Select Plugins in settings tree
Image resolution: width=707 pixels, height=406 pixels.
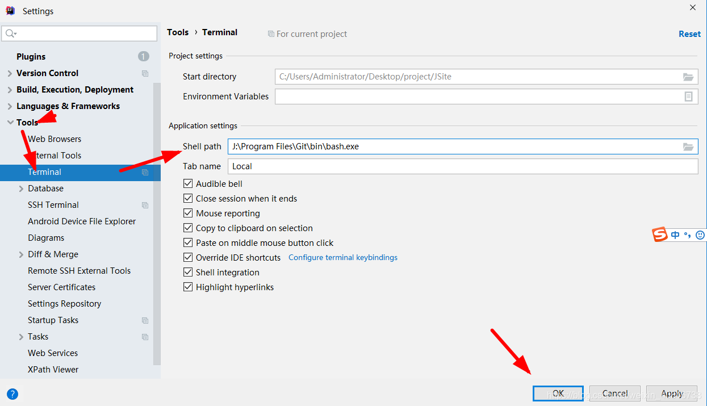click(x=31, y=57)
